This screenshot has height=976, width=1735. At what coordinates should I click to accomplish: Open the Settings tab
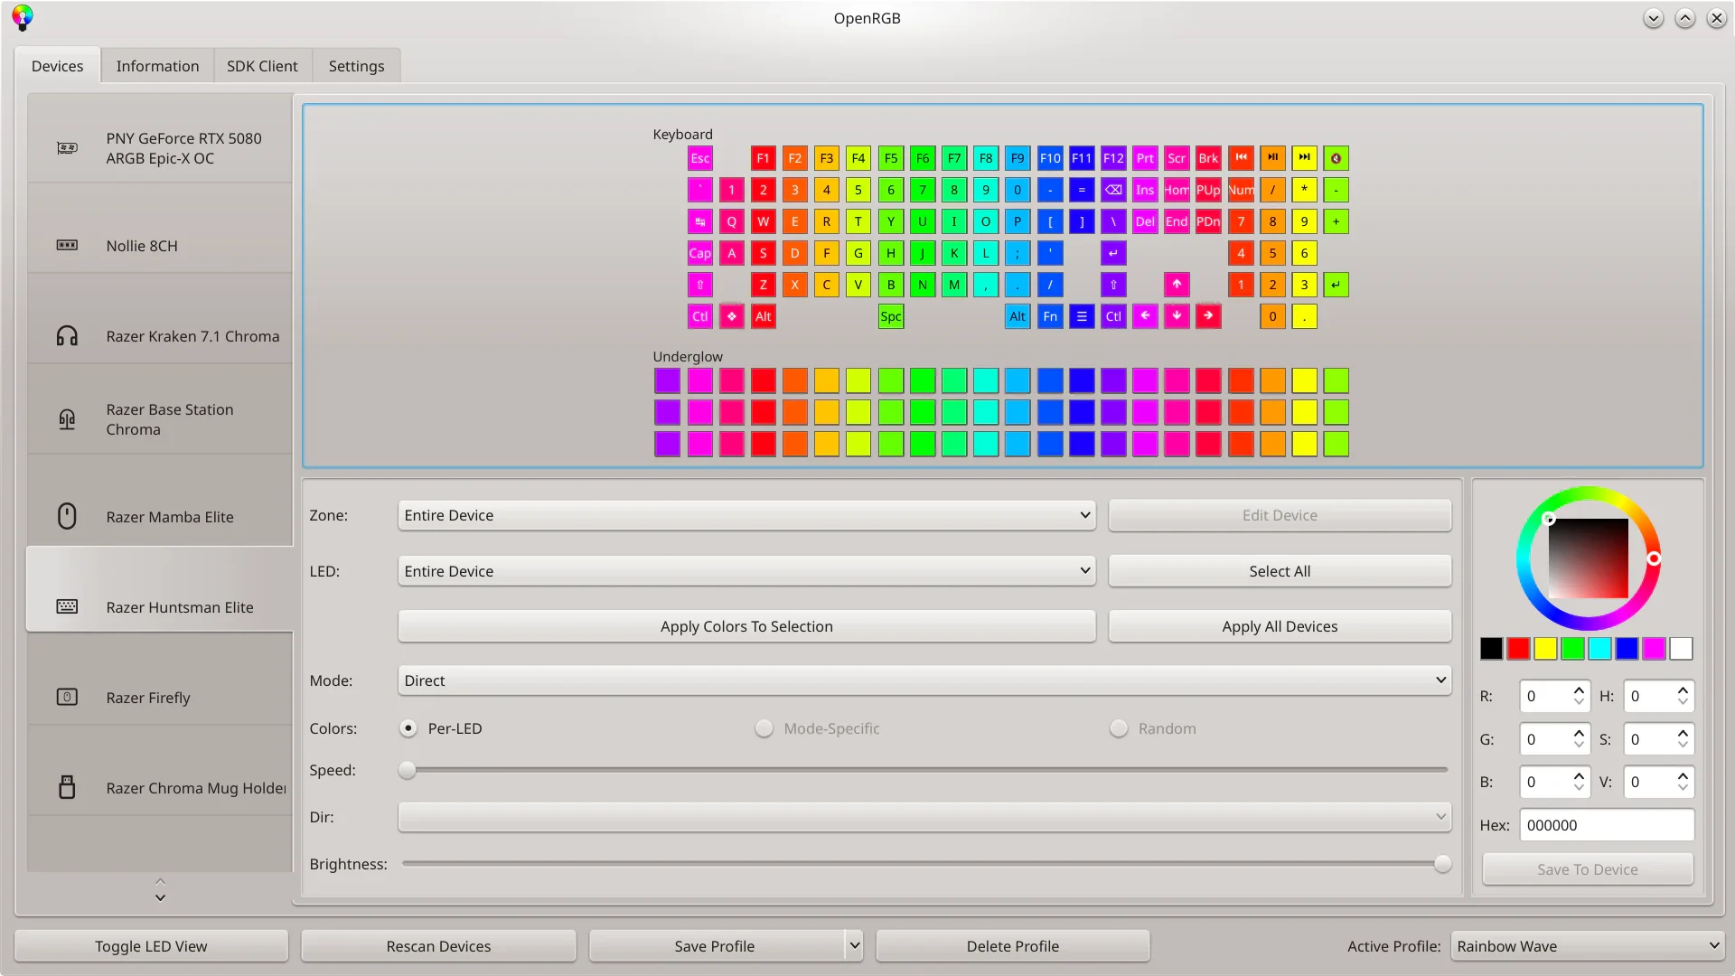(x=356, y=66)
